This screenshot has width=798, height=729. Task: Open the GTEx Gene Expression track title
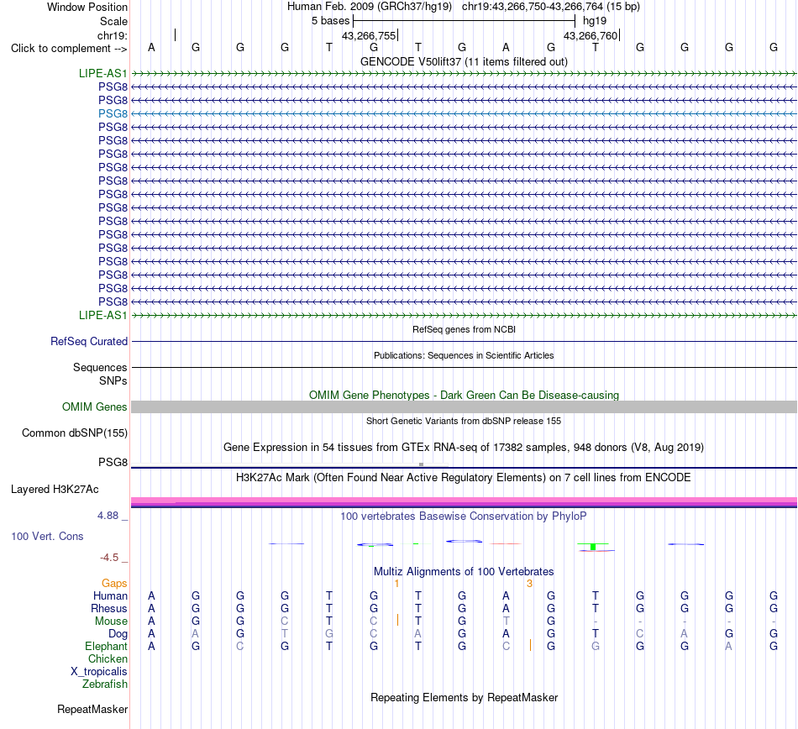[464, 447]
